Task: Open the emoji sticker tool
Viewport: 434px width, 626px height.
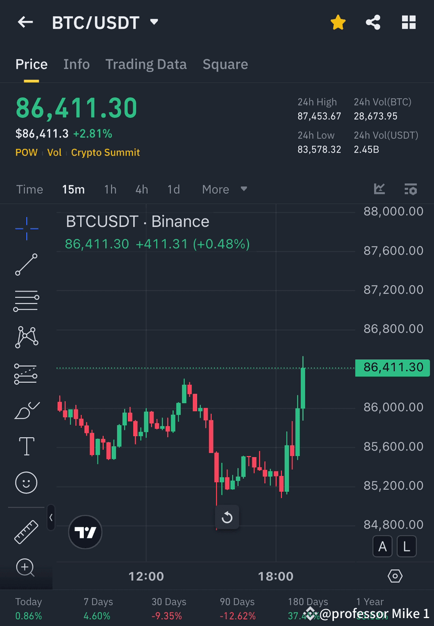Action: 26,482
